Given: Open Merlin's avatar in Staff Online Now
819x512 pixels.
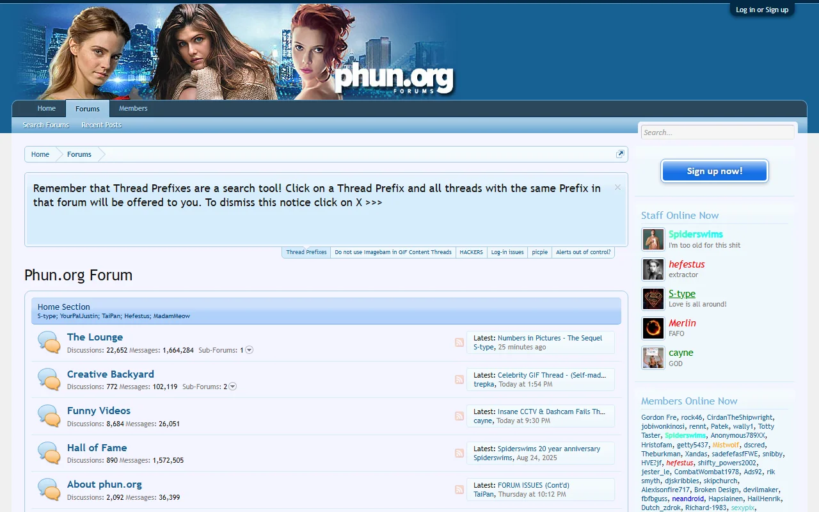Looking at the screenshot, I should (653, 328).
